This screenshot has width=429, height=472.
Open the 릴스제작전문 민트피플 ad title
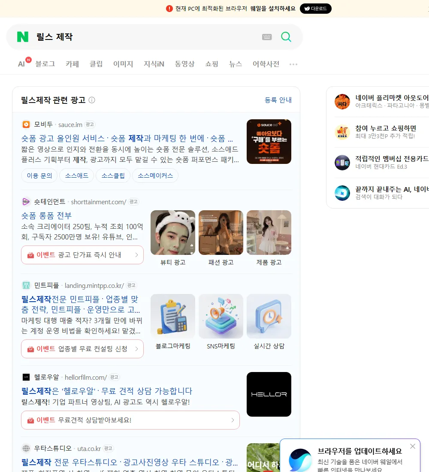pyautogui.click(x=81, y=304)
